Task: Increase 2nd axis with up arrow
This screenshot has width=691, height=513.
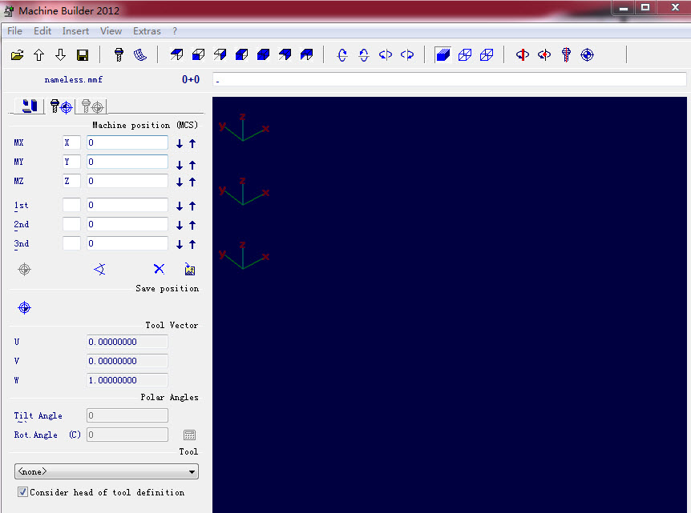Action: 192,225
